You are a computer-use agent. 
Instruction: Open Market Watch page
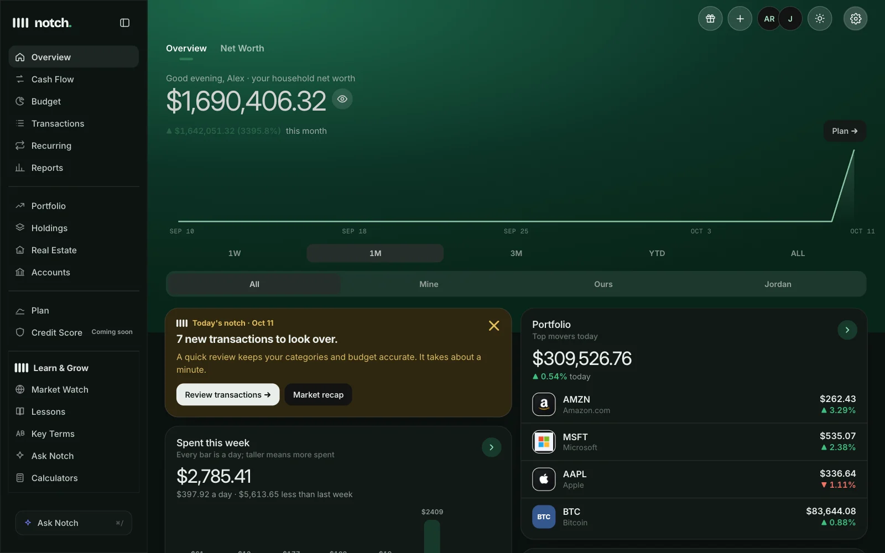[x=74, y=389]
